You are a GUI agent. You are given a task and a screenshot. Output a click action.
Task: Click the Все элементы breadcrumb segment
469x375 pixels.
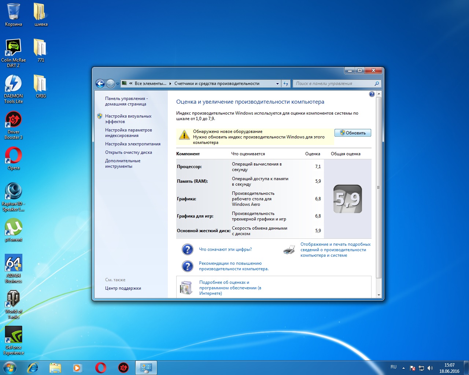click(x=150, y=83)
